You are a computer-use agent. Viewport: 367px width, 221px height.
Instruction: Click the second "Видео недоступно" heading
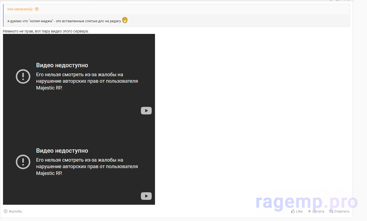(62, 151)
